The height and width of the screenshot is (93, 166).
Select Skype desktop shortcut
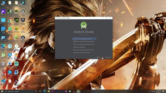pyautogui.click(x=10, y=73)
